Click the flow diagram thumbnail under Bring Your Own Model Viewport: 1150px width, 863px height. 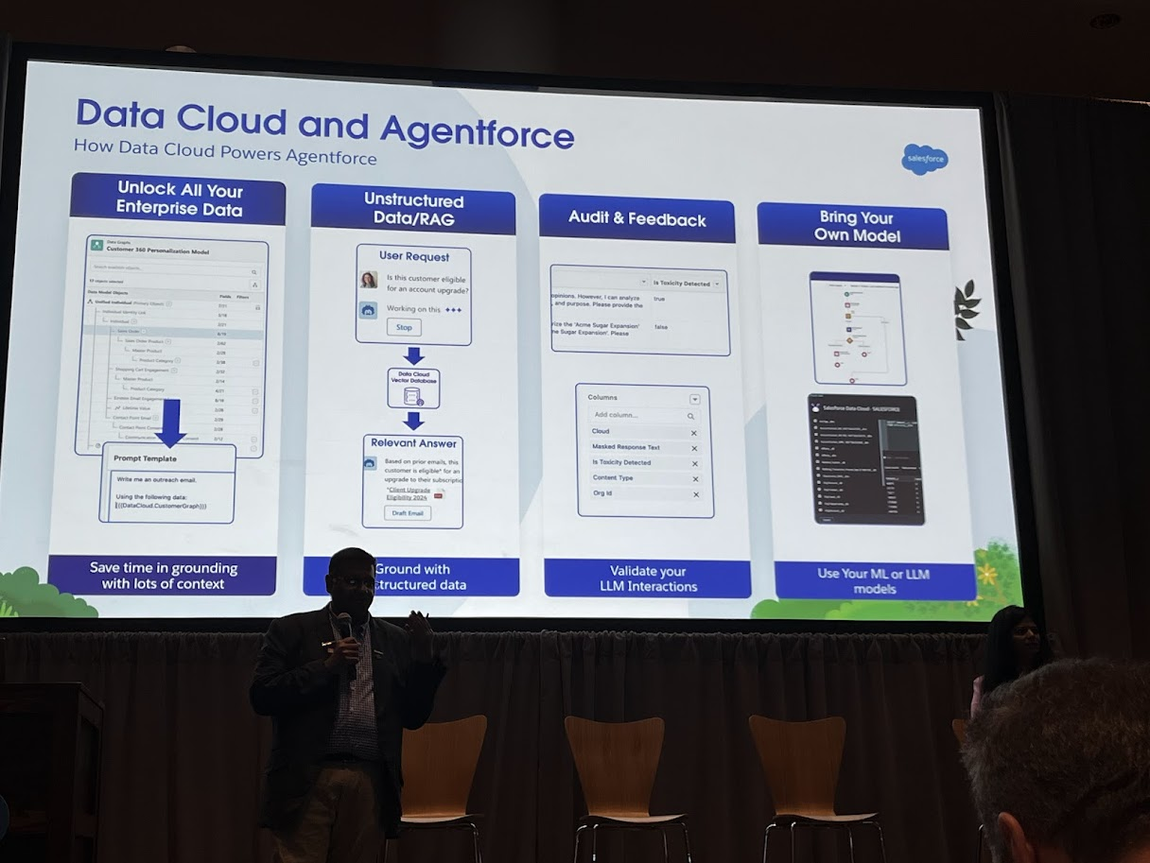857,328
